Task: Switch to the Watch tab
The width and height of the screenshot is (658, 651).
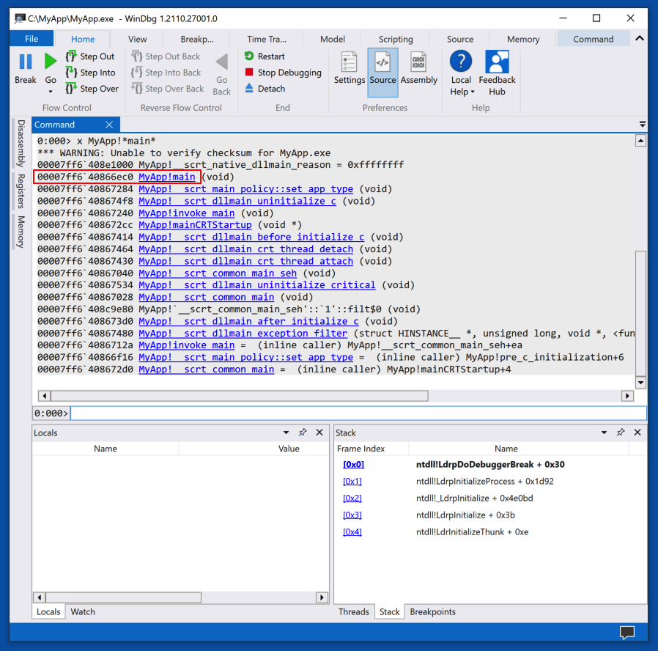Action: click(x=83, y=611)
